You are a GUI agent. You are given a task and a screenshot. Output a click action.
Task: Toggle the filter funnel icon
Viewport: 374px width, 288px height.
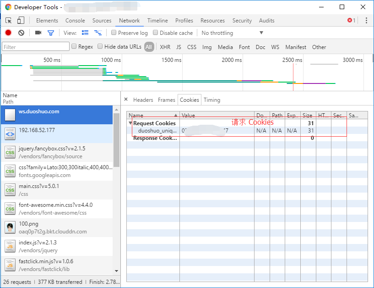(x=51, y=33)
